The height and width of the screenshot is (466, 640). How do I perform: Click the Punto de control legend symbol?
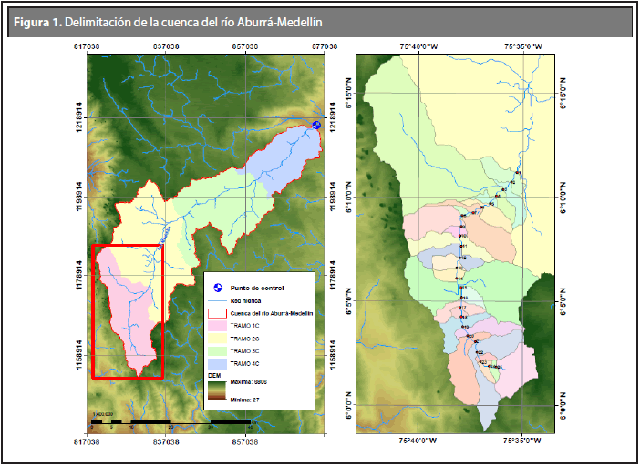pyautogui.click(x=218, y=287)
